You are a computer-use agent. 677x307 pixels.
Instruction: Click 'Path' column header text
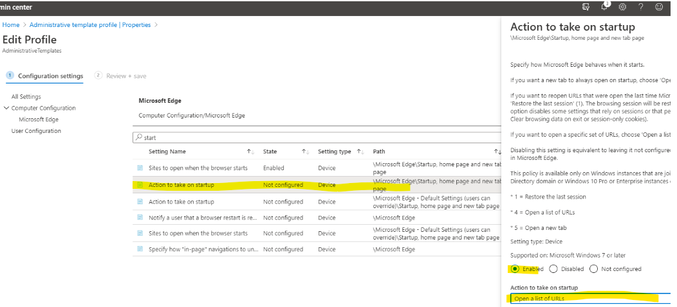[x=379, y=152]
